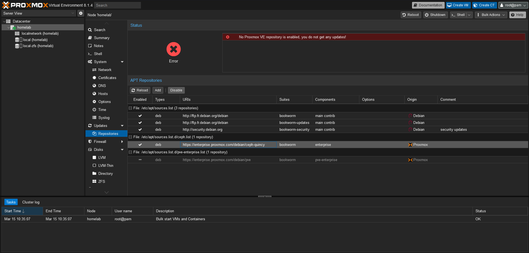Toggle enabled check on bookworm-security repository
This screenshot has width=529, height=253.
140,129
